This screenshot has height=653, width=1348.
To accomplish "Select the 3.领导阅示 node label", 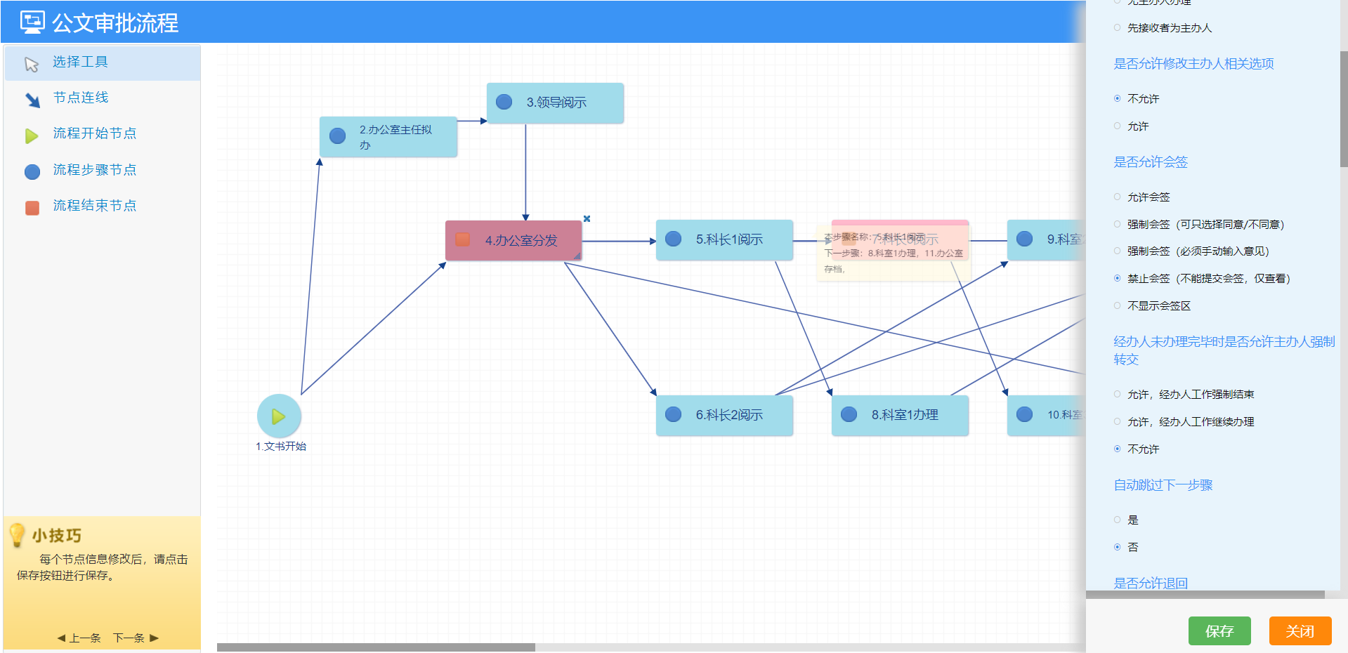I will pos(556,103).
